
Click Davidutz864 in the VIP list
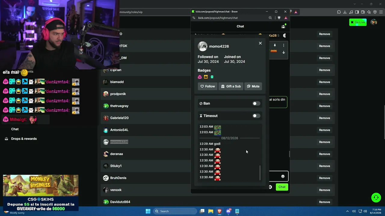120,202
